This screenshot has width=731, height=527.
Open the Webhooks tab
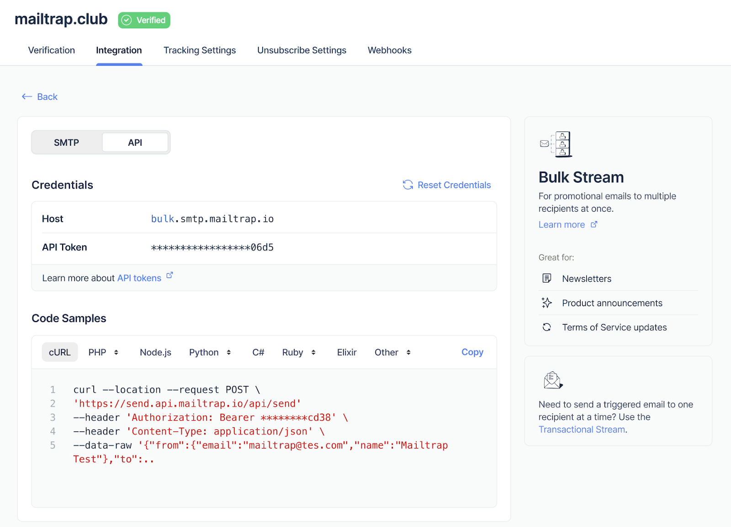click(x=389, y=50)
